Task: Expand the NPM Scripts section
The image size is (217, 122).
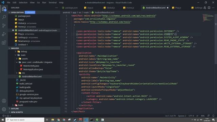Action: (x=9, y=112)
